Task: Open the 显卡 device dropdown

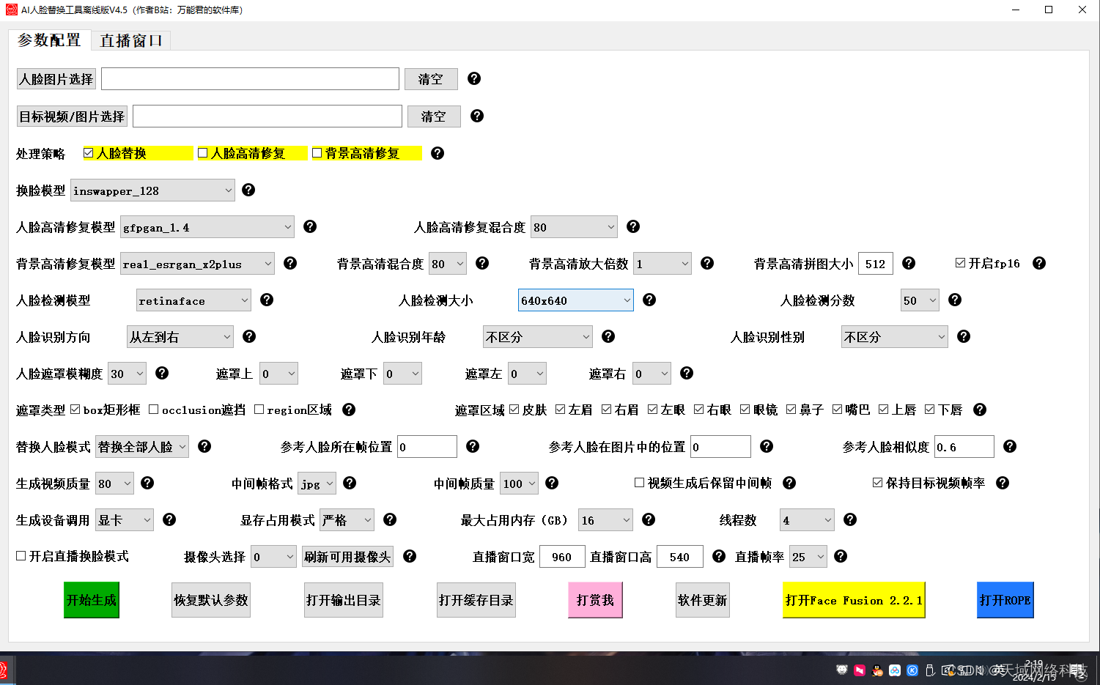Action: point(125,520)
